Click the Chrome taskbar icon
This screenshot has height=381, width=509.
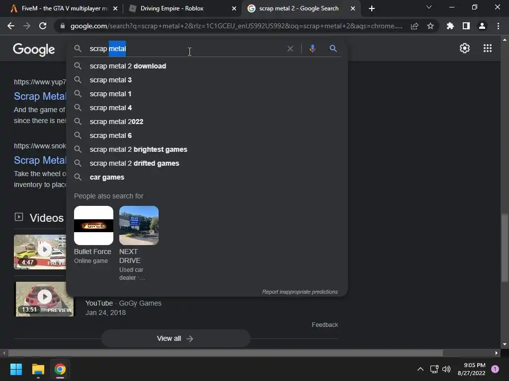[60, 369]
